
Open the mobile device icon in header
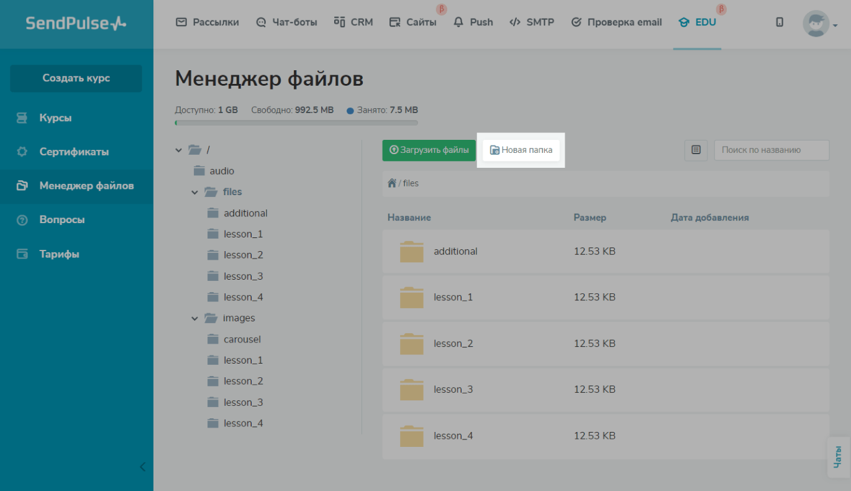tap(780, 22)
